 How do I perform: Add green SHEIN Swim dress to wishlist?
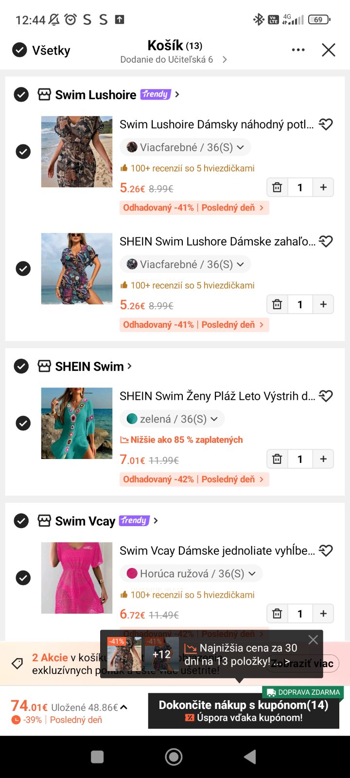coord(326,396)
